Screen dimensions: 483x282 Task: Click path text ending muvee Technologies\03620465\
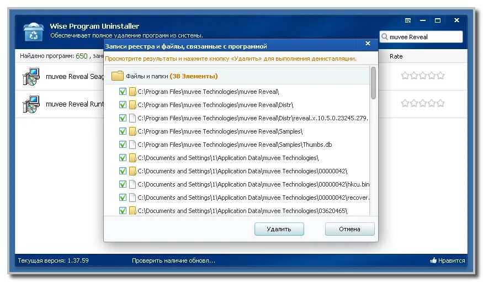tap(242, 211)
